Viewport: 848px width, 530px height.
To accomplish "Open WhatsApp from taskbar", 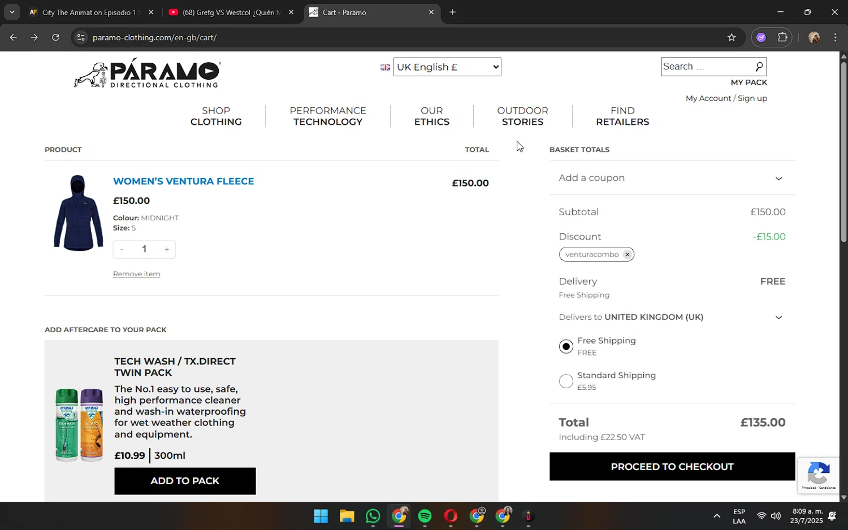I will 373,516.
